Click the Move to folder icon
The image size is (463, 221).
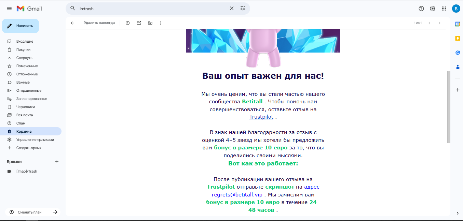click(150, 23)
